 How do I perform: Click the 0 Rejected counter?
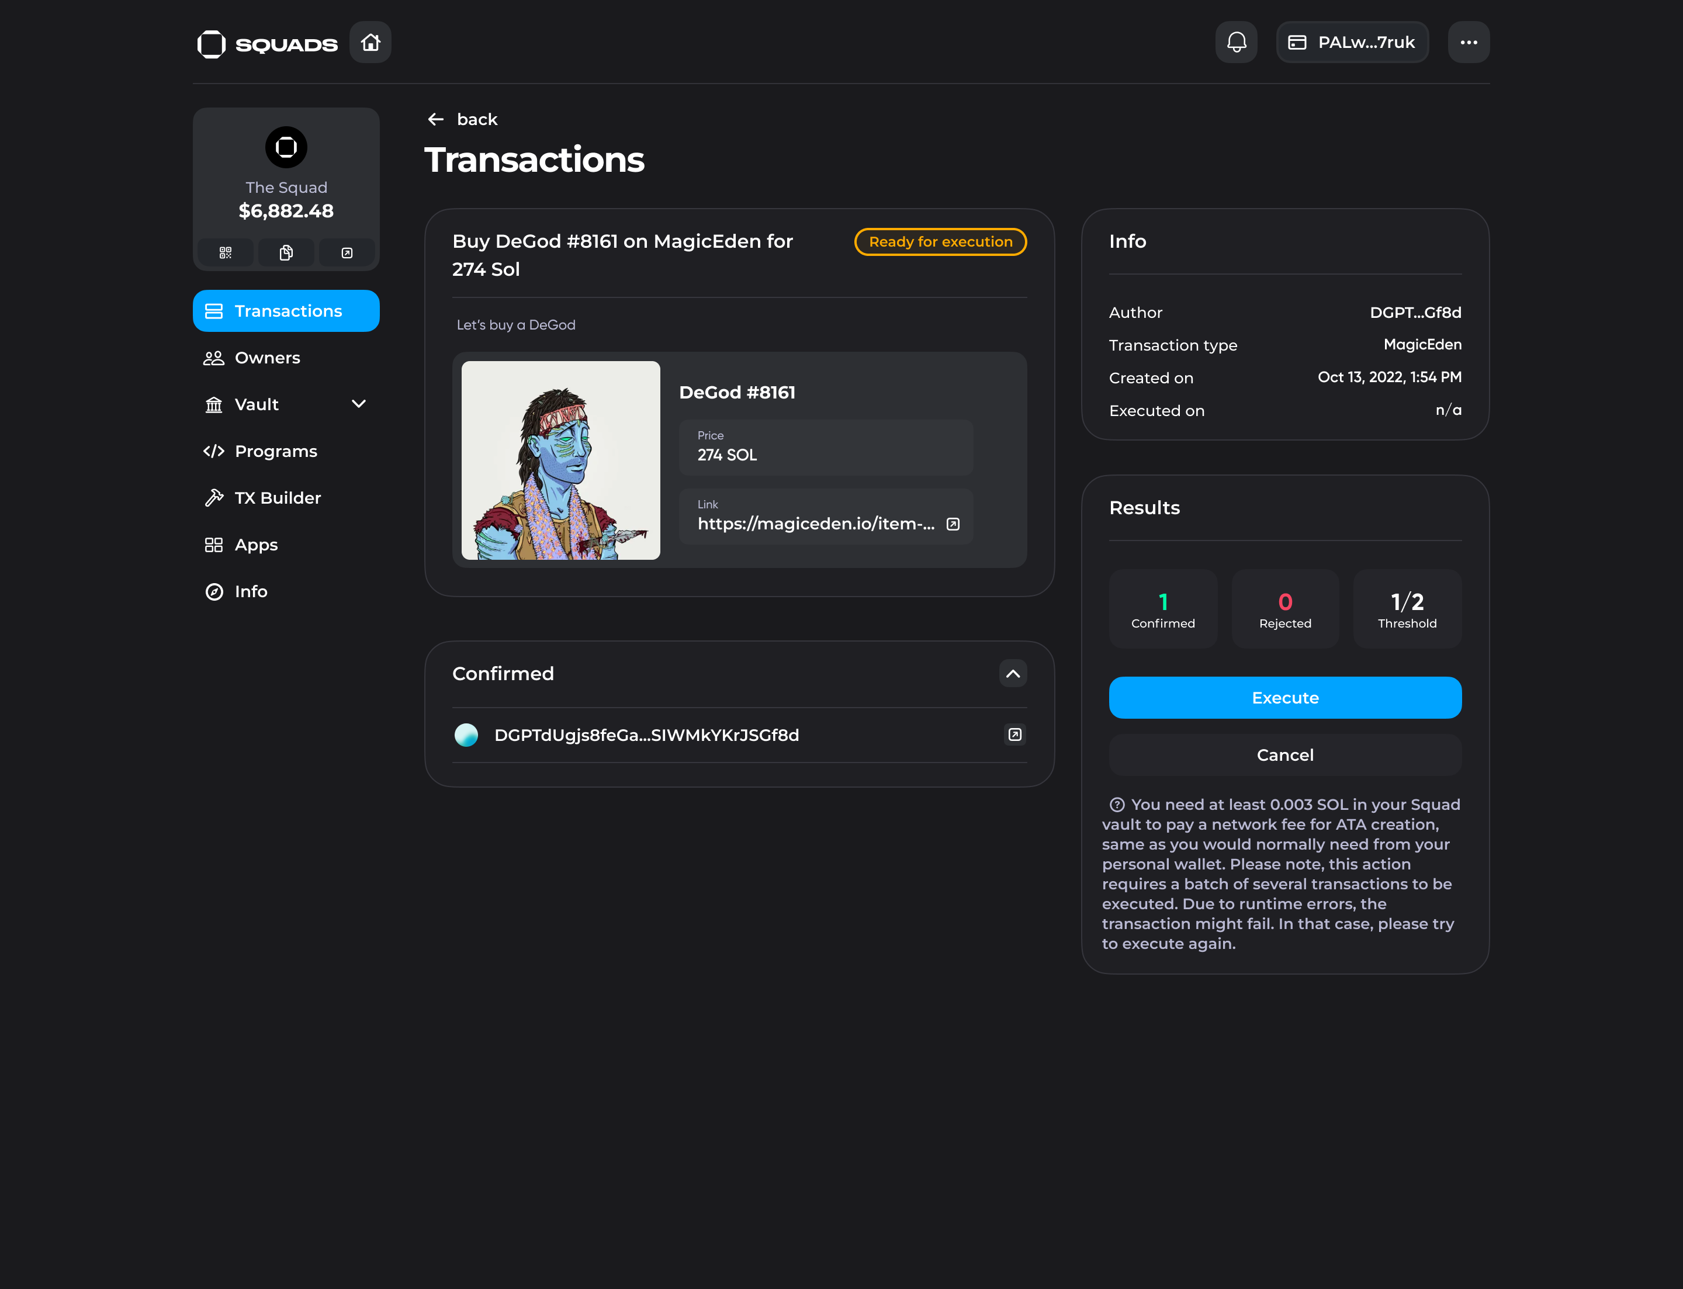[x=1284, y=609]
